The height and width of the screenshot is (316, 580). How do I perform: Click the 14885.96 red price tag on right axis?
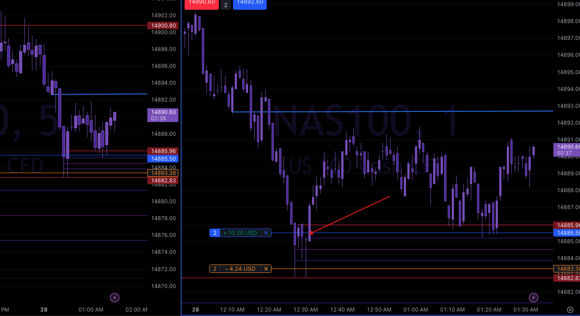point(568,225)
